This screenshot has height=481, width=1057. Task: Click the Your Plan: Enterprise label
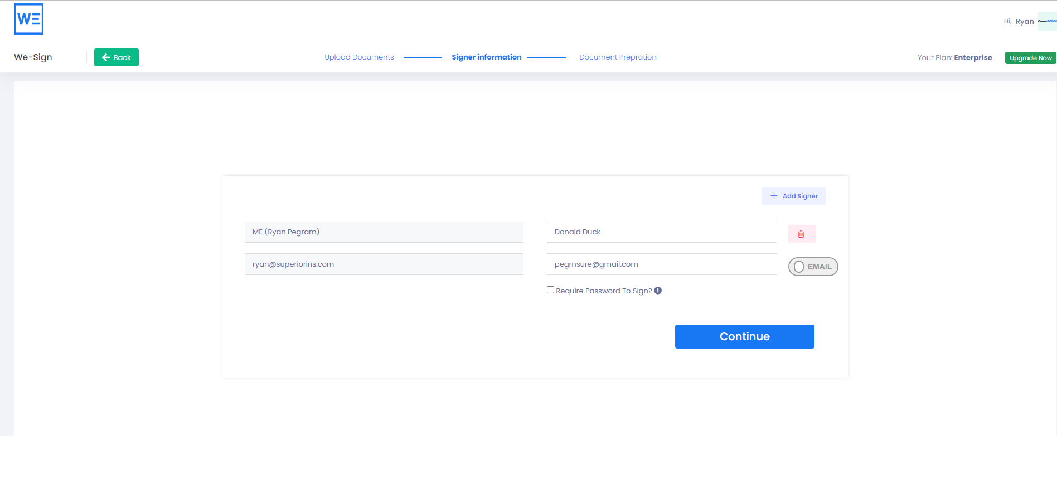pos(954,58)
